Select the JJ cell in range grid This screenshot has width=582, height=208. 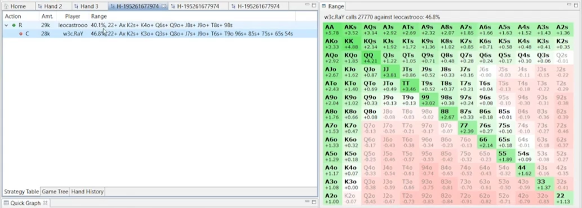[390, 72]
